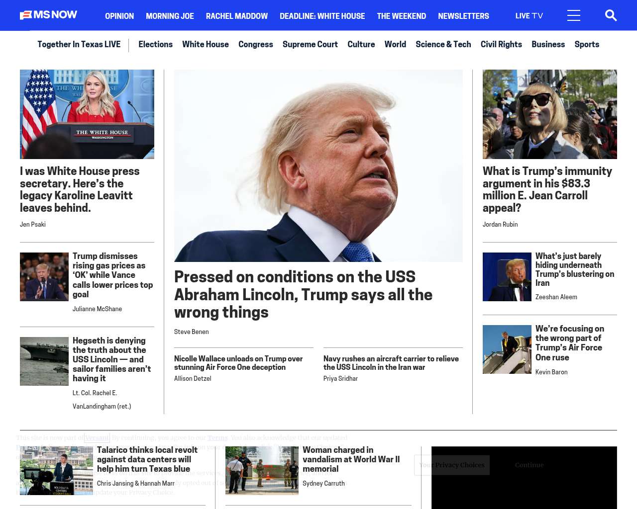Open the Rachel Maddow show page
This screenshot has height=509, width=637.
pyautogui.click(x=237, y=16)
